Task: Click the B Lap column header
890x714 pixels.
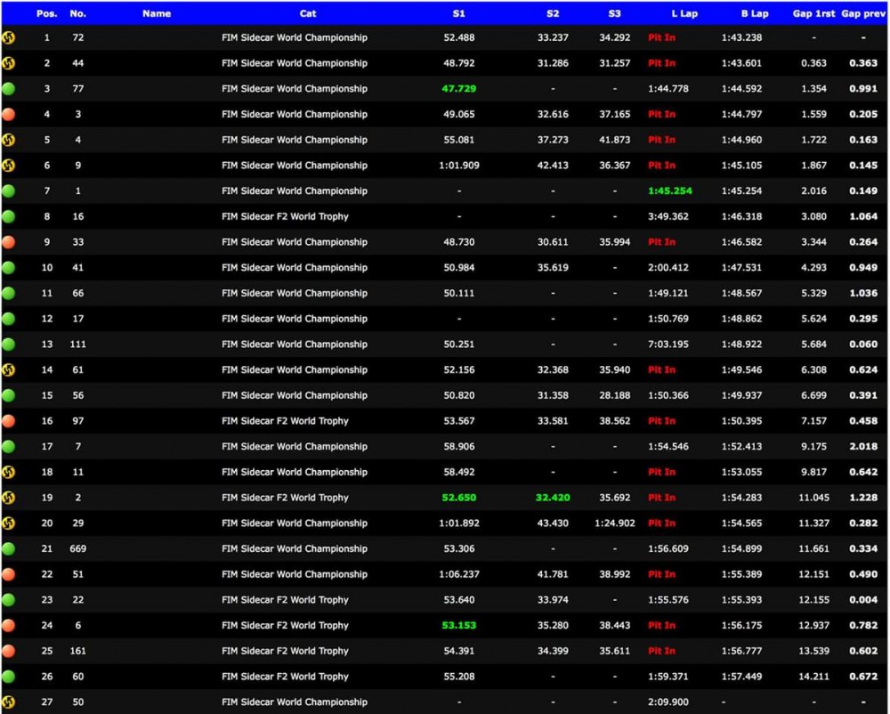Action: 755,13
